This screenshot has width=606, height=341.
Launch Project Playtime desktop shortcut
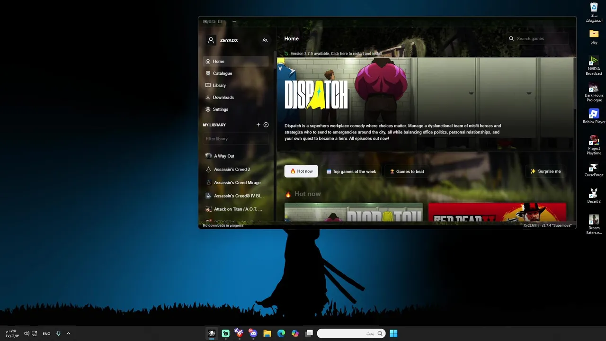pyautogui.click(x=594, y=145)
